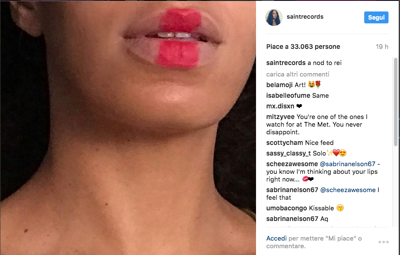Open belamoji commenter profile
This screenshot has width=400, height=255.
tap(279, 85)
